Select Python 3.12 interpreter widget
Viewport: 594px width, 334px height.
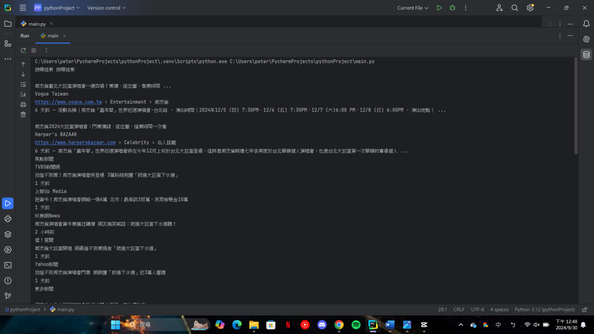[544, 310]
